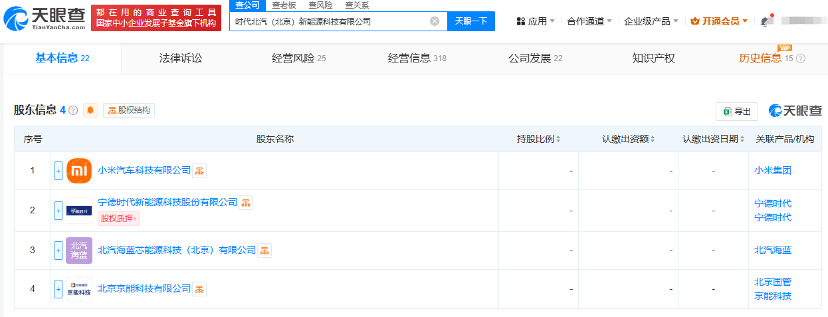Expand row 3 北汽海蓝芯 with plus button

click(58, 251)
